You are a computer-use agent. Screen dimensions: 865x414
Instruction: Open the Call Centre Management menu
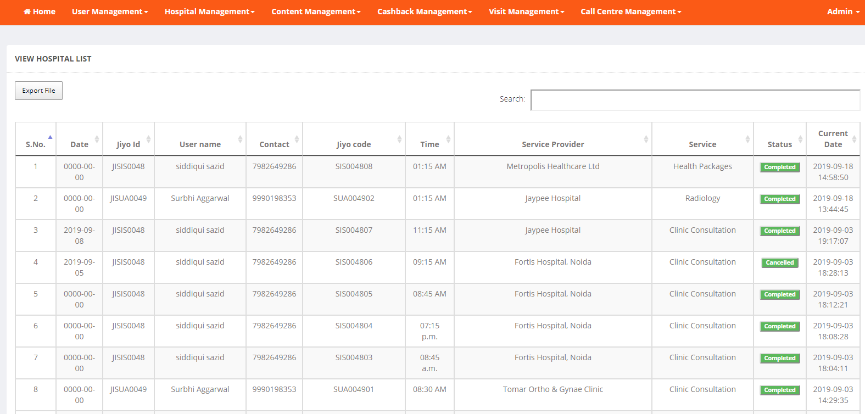[631, 12]
